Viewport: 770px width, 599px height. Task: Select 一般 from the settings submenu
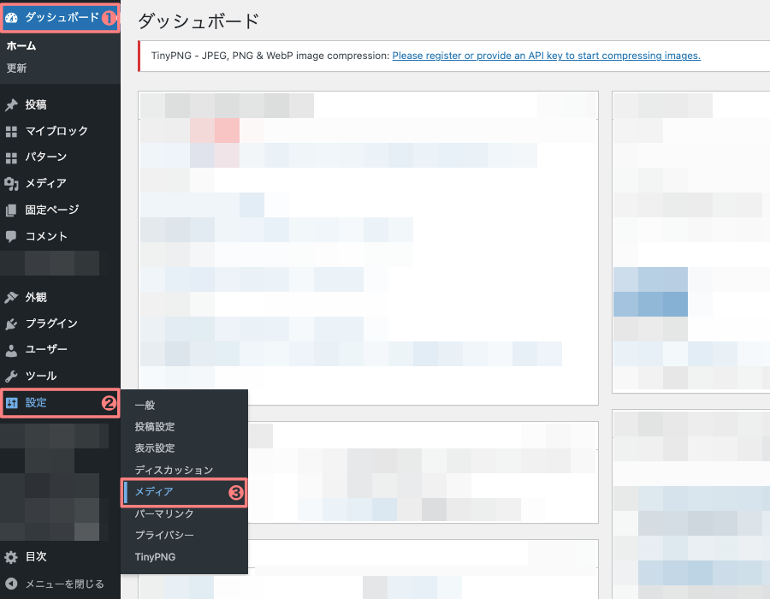[x=144, y=406]
